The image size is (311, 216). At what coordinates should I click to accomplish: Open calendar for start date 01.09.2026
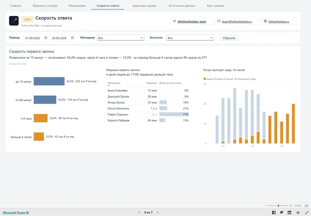(46, 38)
